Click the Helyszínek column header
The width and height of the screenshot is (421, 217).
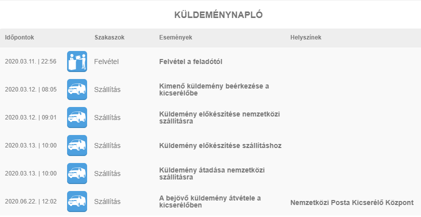(x=306, y=37)
